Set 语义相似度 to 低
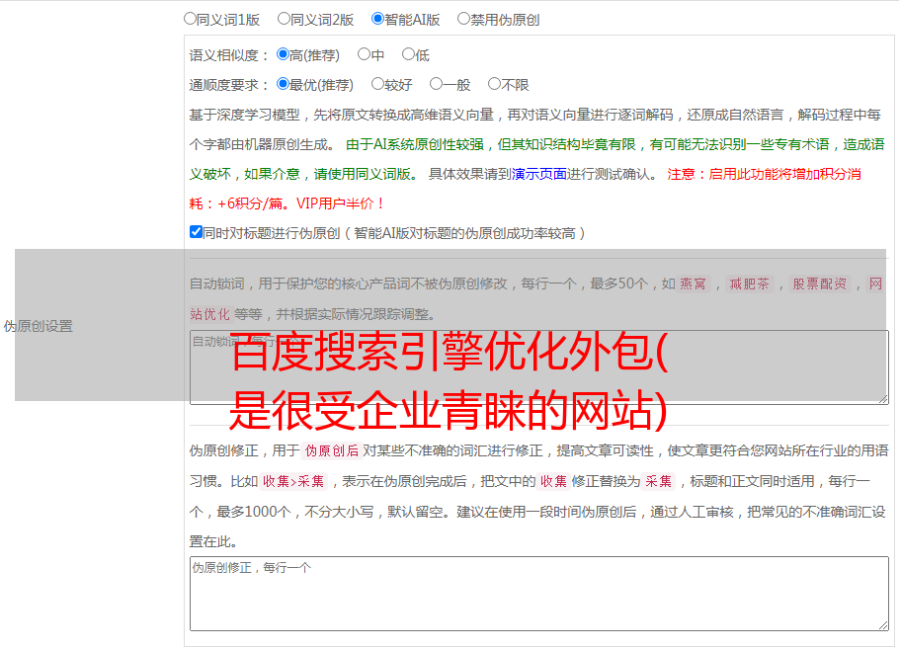 pos(409,54)
